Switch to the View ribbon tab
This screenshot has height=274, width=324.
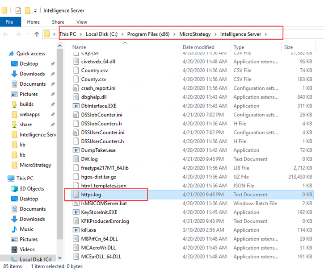tap(82, 22)
